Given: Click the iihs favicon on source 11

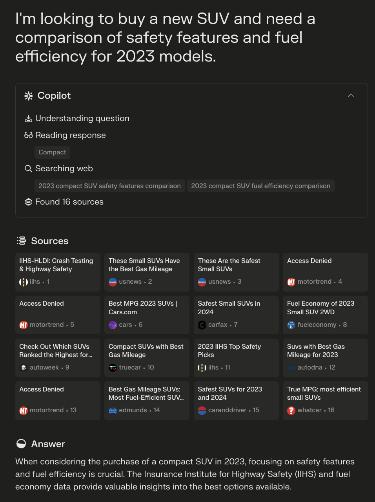Looking at the screenshot, I should [x=202, y=368].
